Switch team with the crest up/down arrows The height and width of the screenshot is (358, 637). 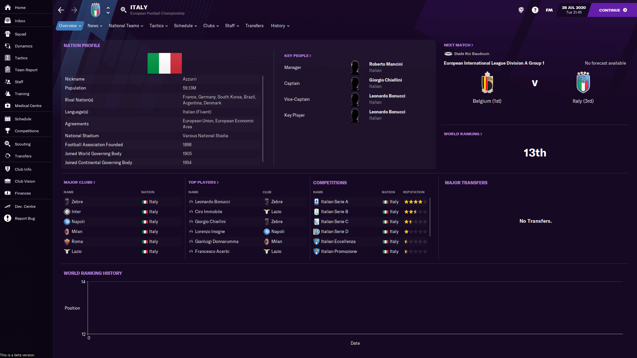tap(108, 10)
